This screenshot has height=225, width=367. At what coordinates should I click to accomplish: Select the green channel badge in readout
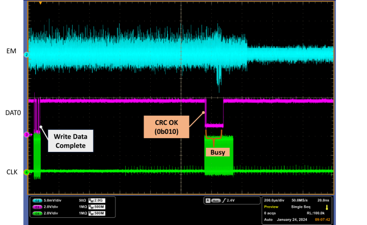[x=37, y=212]
